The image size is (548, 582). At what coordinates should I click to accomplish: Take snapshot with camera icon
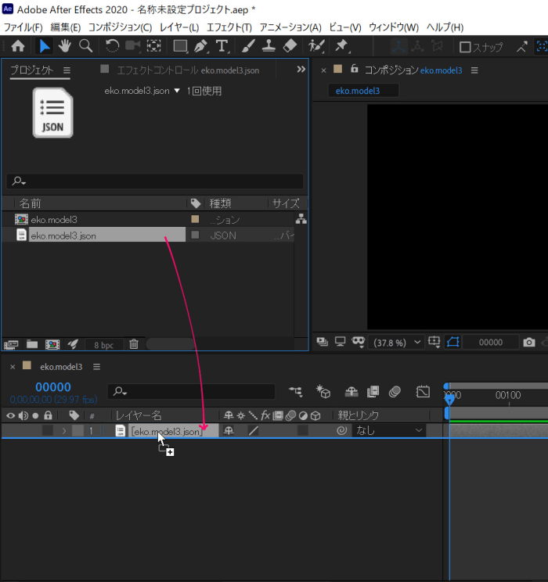529,342
